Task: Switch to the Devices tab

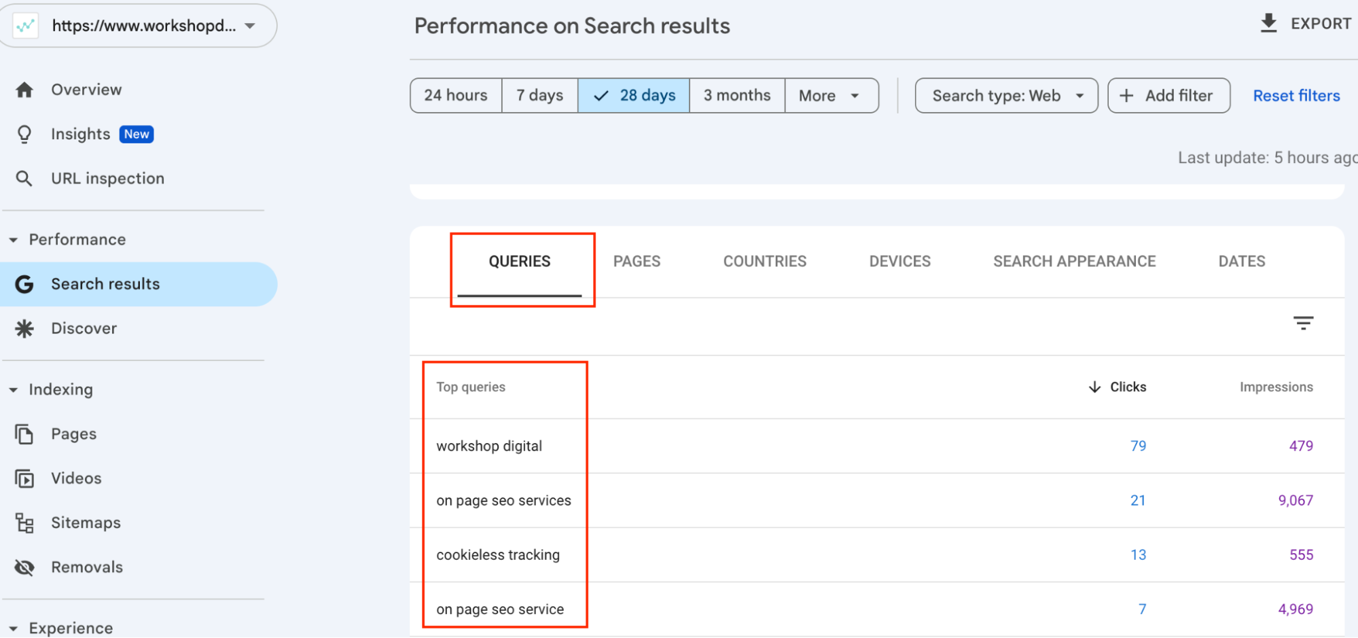Action: pos(900,262)
